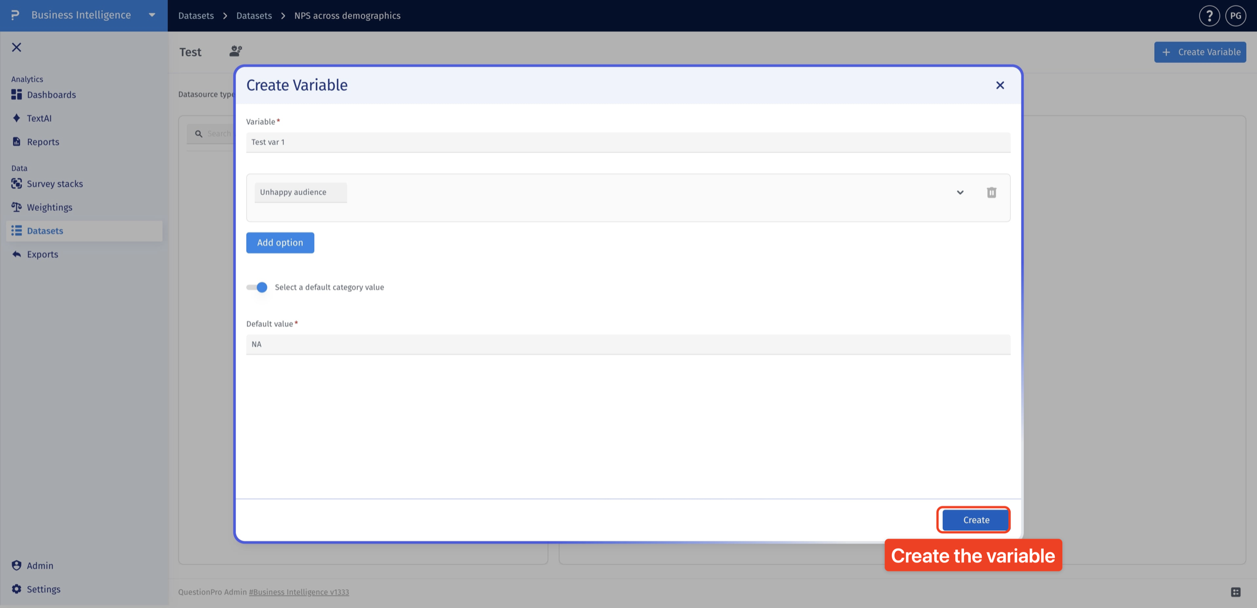The image size is (1257, 608).
Task: Click the search magnifier icon
Action: click(199, 134)
